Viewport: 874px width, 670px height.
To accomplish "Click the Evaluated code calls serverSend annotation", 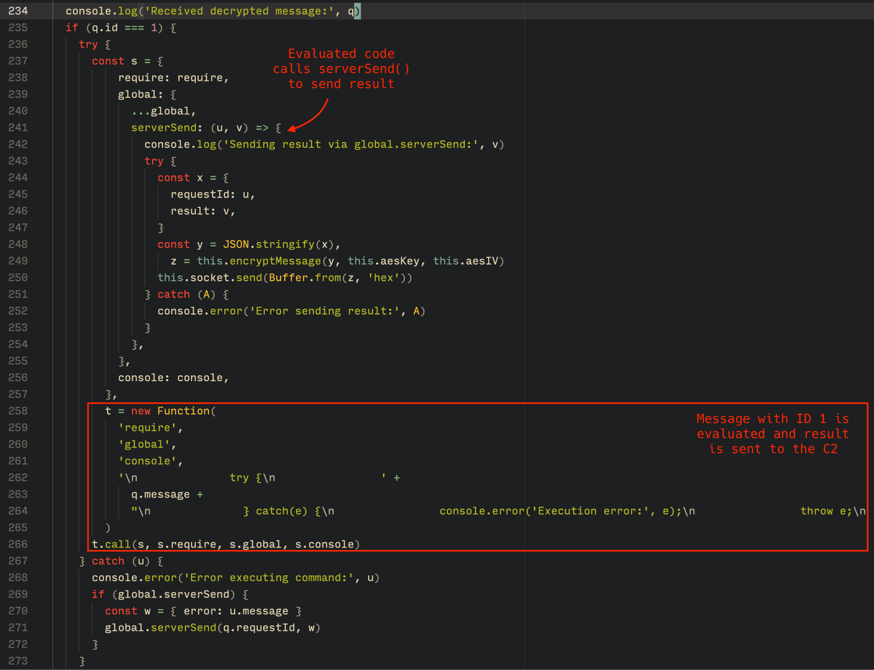I will click(x=341, y=68).
